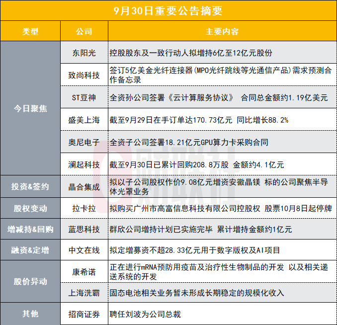The height and width of the screenshot is (325, 337).
Task: Click the title '9月30日重要公告摘要'
Action: [x=168, y=11]
